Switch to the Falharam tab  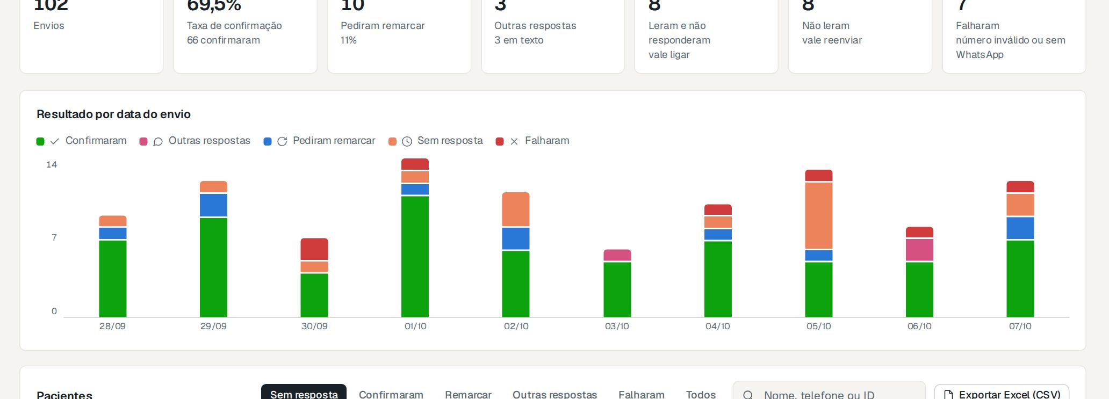(x=642, y=394)
